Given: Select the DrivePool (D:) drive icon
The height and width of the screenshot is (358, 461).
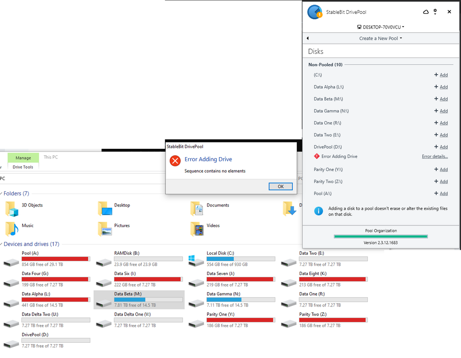Looking at the screenshot, I should [x=11, y=344].
